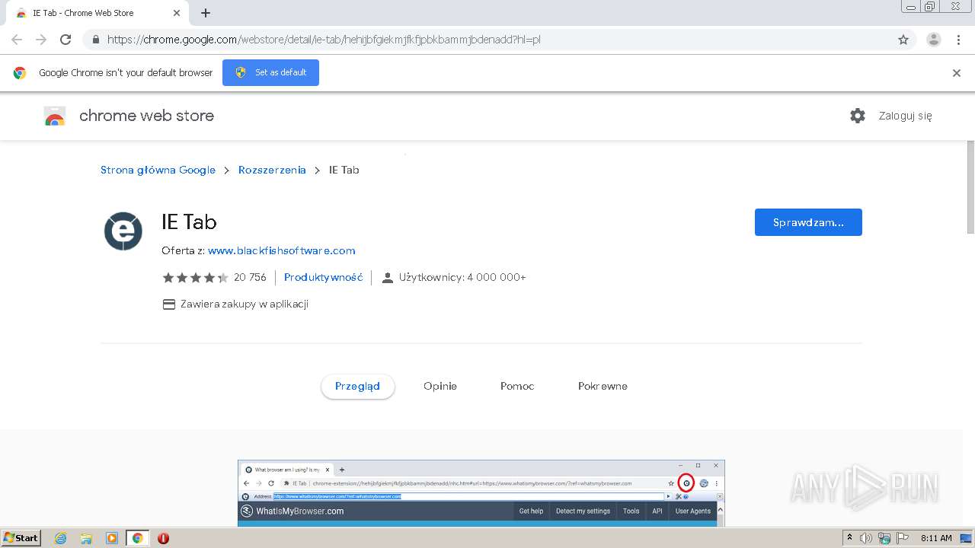Launch Internet Explorer from the taskbar

click(60, 538)
